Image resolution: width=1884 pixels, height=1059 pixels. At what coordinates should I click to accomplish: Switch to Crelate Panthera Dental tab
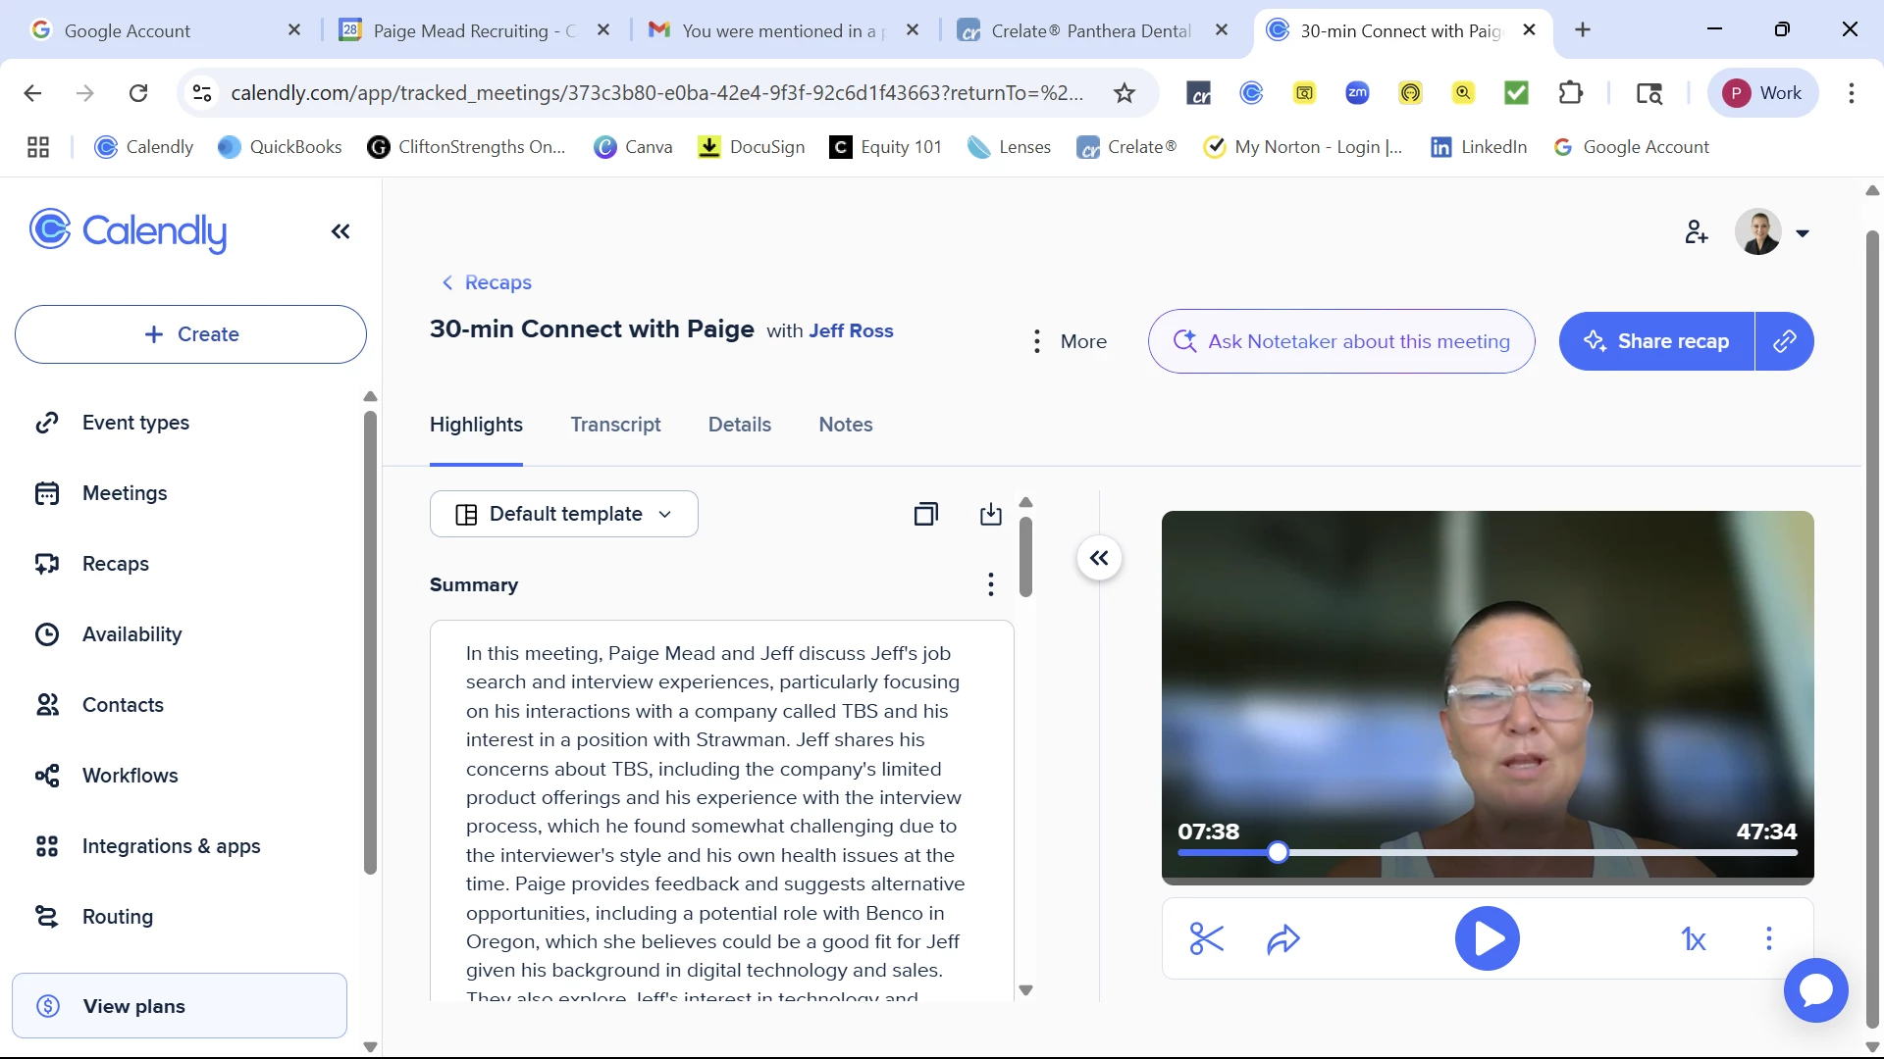tap(1091, 30)
